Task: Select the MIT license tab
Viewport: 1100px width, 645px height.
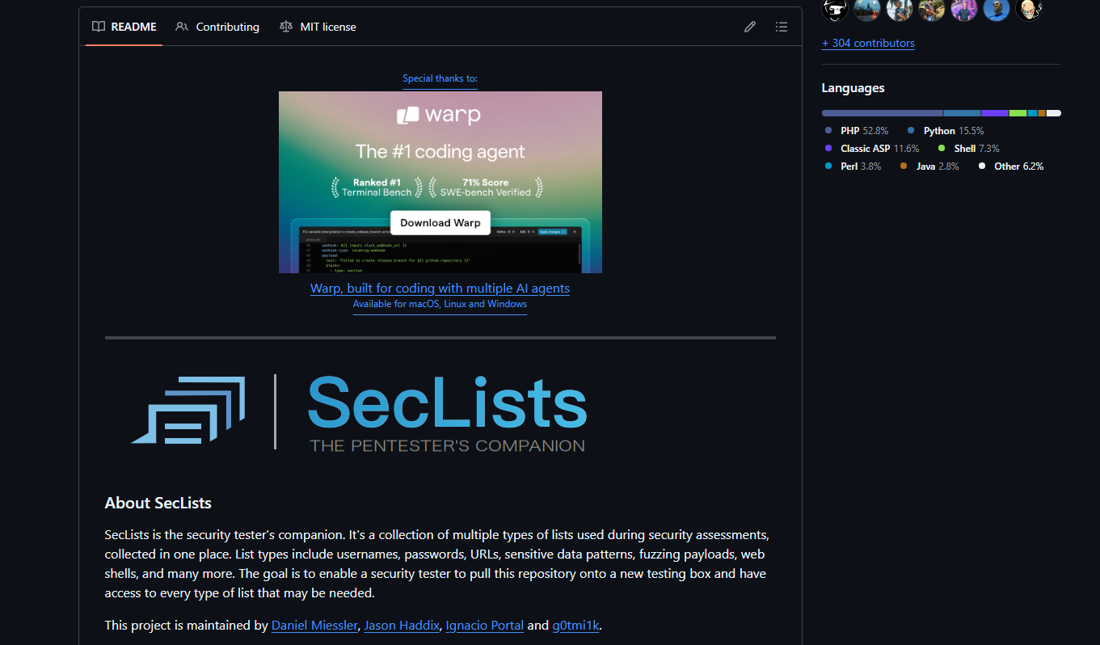Action: (x=318, y=27)
